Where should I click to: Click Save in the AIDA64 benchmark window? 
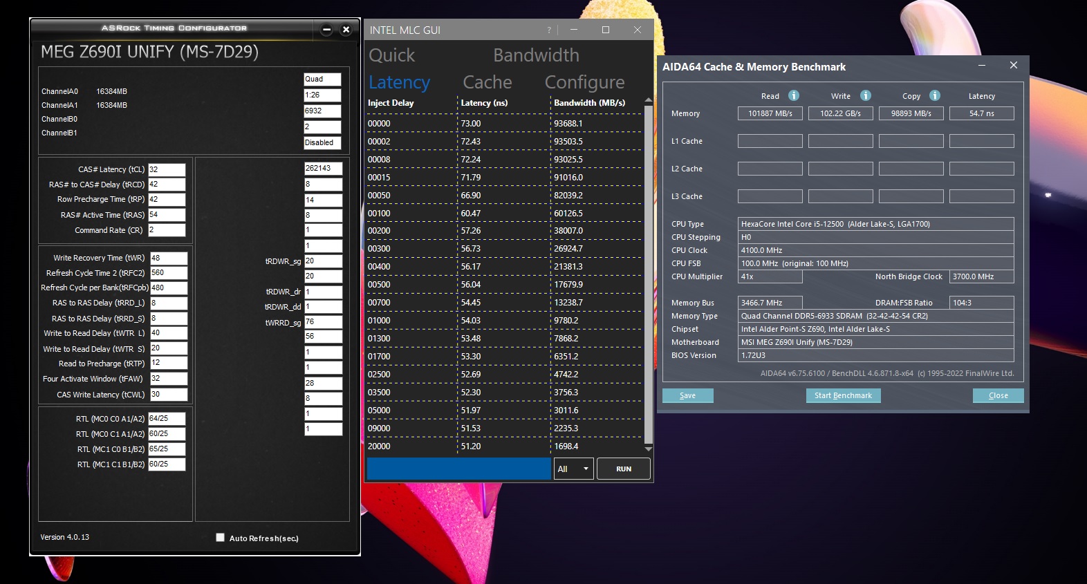[x=688, y=395]
